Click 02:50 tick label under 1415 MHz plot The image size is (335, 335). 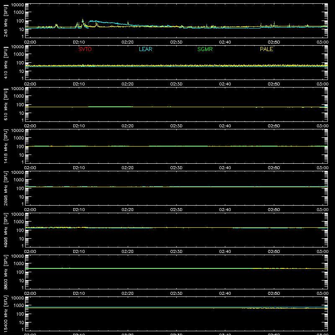[274, 168]
